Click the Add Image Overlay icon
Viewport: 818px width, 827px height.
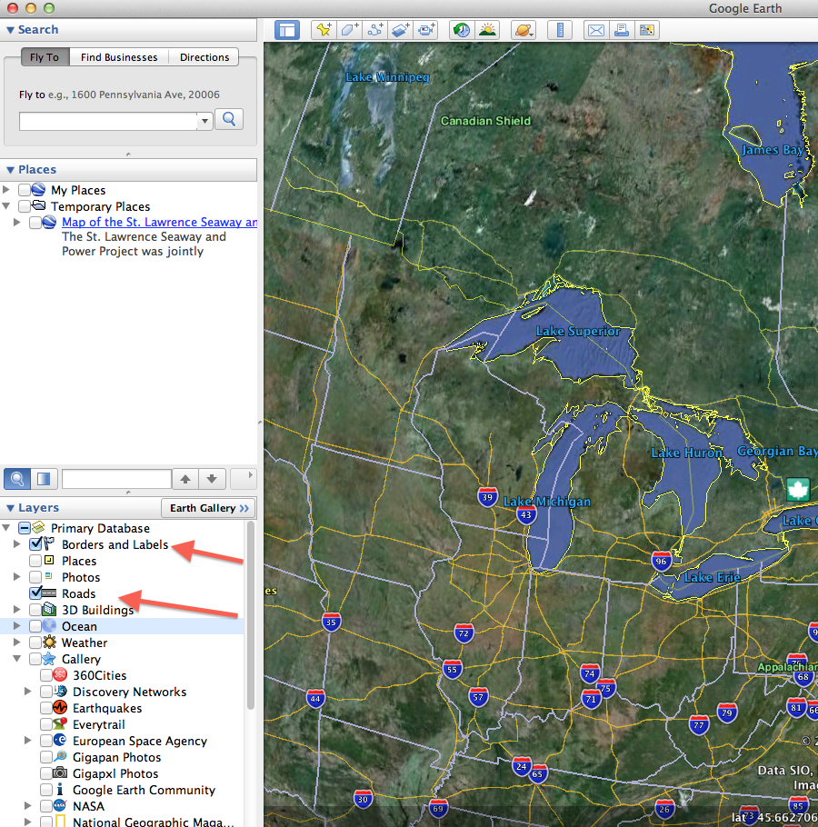[401, 30]
